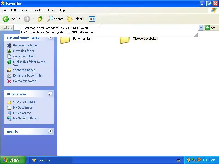
Task: Click the Details header text
Action: (x=12, y=132)
